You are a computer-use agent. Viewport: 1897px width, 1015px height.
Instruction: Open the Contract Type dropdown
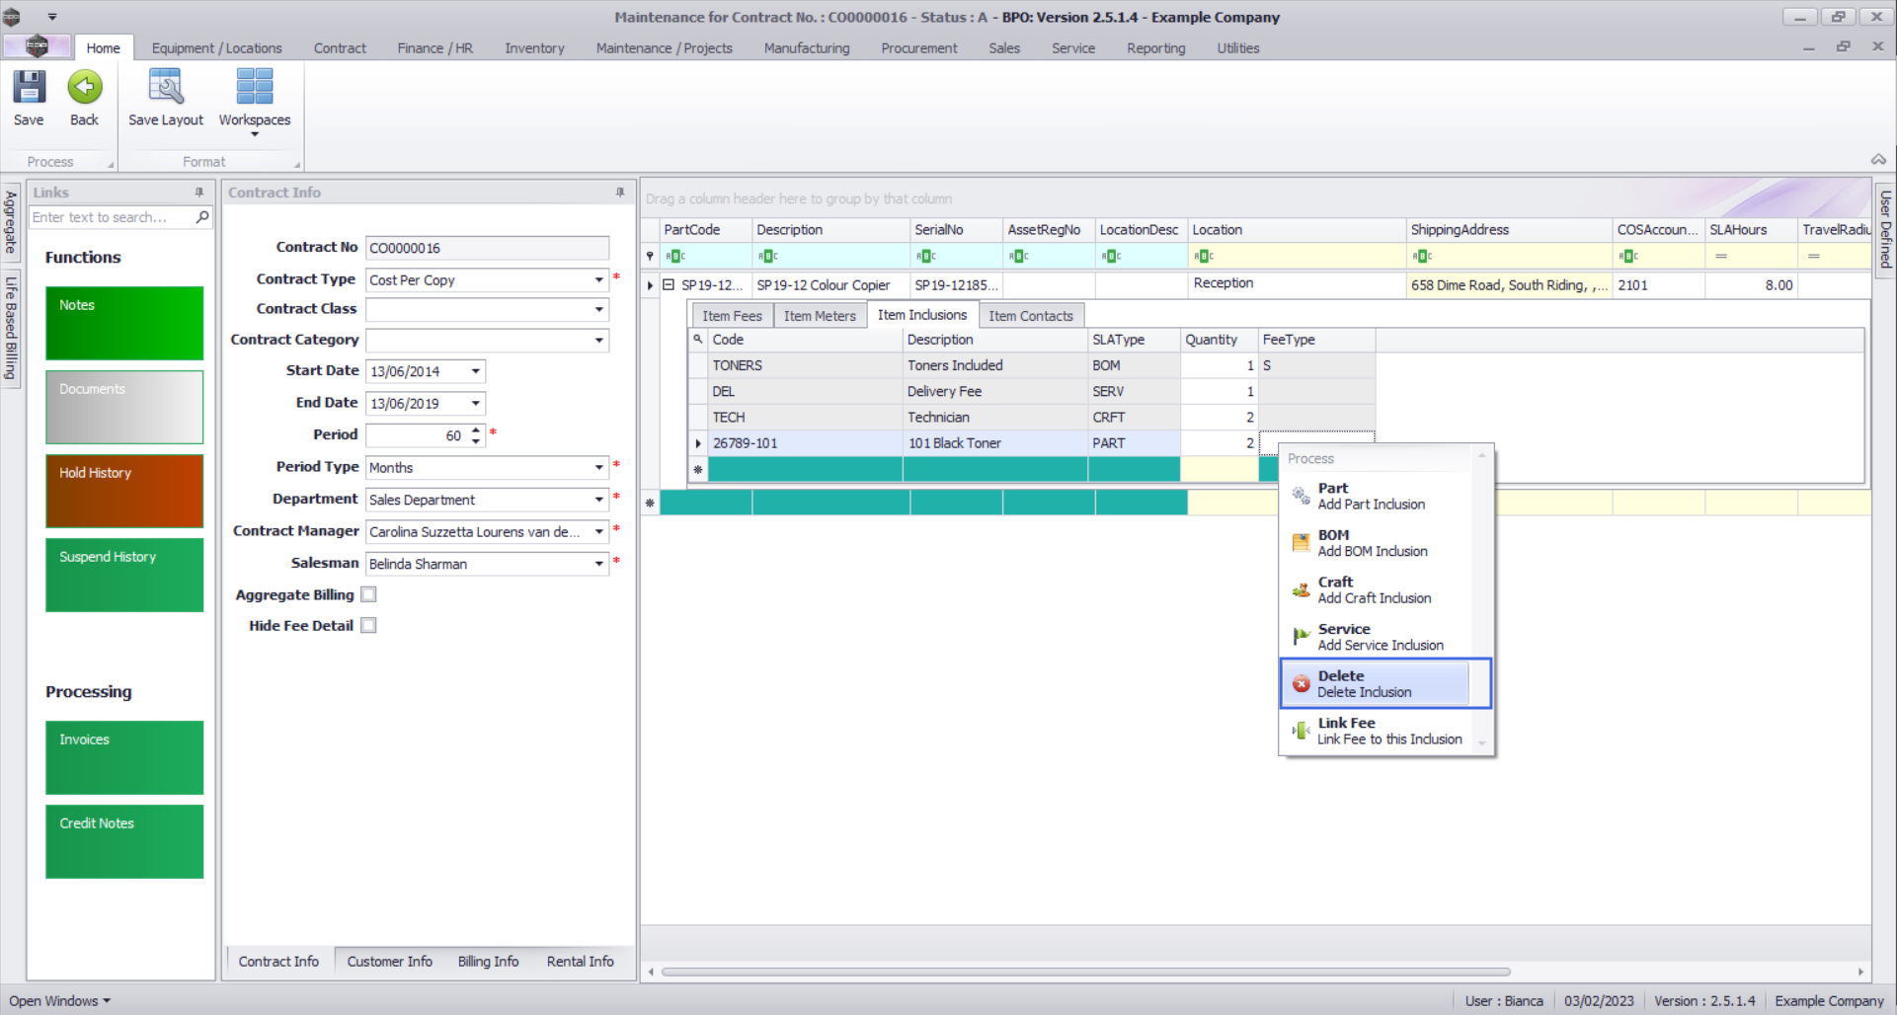coord(598,280)
